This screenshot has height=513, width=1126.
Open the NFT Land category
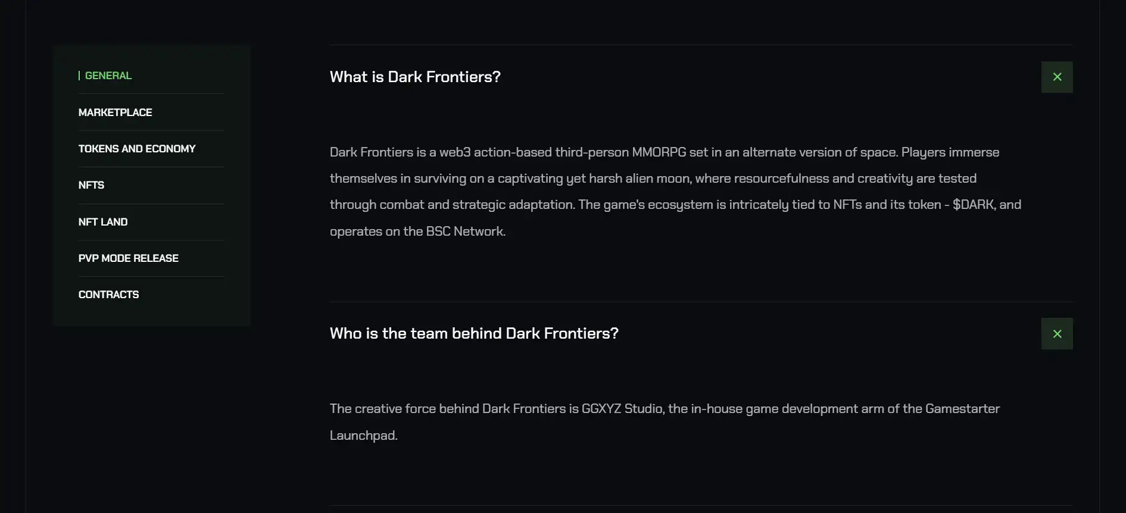(103, 222)
